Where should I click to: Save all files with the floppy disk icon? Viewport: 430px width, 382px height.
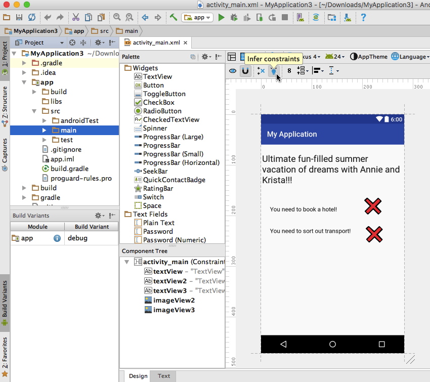pos(19,18)
